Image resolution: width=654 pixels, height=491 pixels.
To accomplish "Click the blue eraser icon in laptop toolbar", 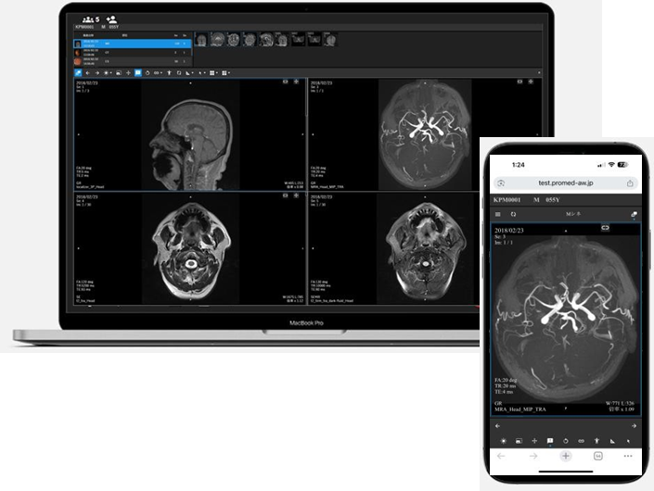I will pos(78,73).
